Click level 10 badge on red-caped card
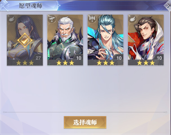171x135 pixels. pyautogui.click(x=159, y=58)
